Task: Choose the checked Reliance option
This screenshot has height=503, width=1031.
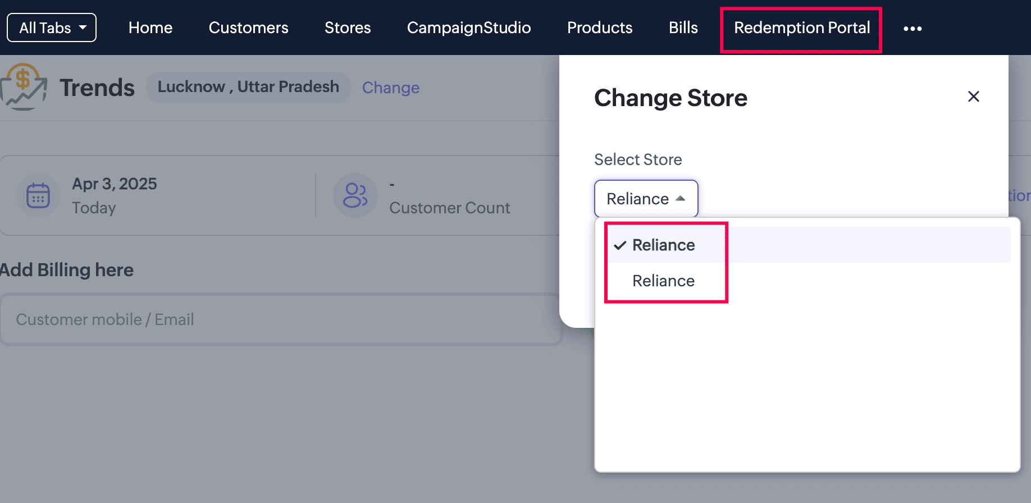Action: click(x=663, y=245)
